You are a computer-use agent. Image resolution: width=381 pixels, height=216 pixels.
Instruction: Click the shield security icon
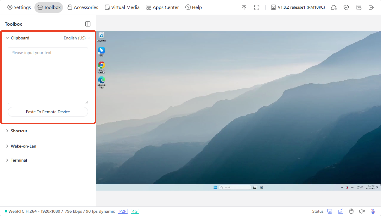[x=346, y=7]
